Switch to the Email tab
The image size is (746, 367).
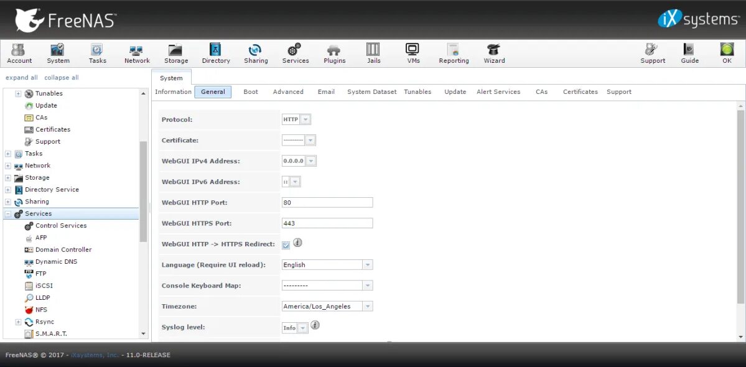click(327, 92)
